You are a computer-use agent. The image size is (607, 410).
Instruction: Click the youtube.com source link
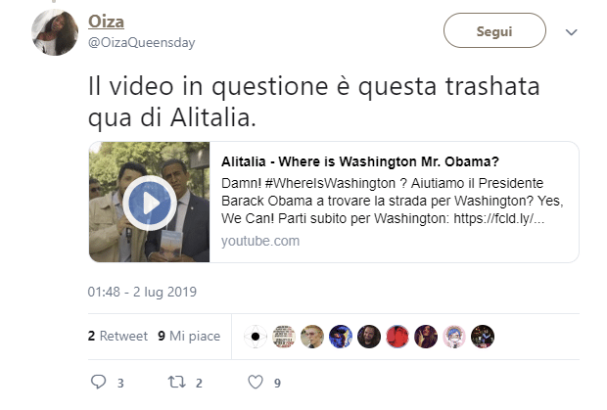260,241
